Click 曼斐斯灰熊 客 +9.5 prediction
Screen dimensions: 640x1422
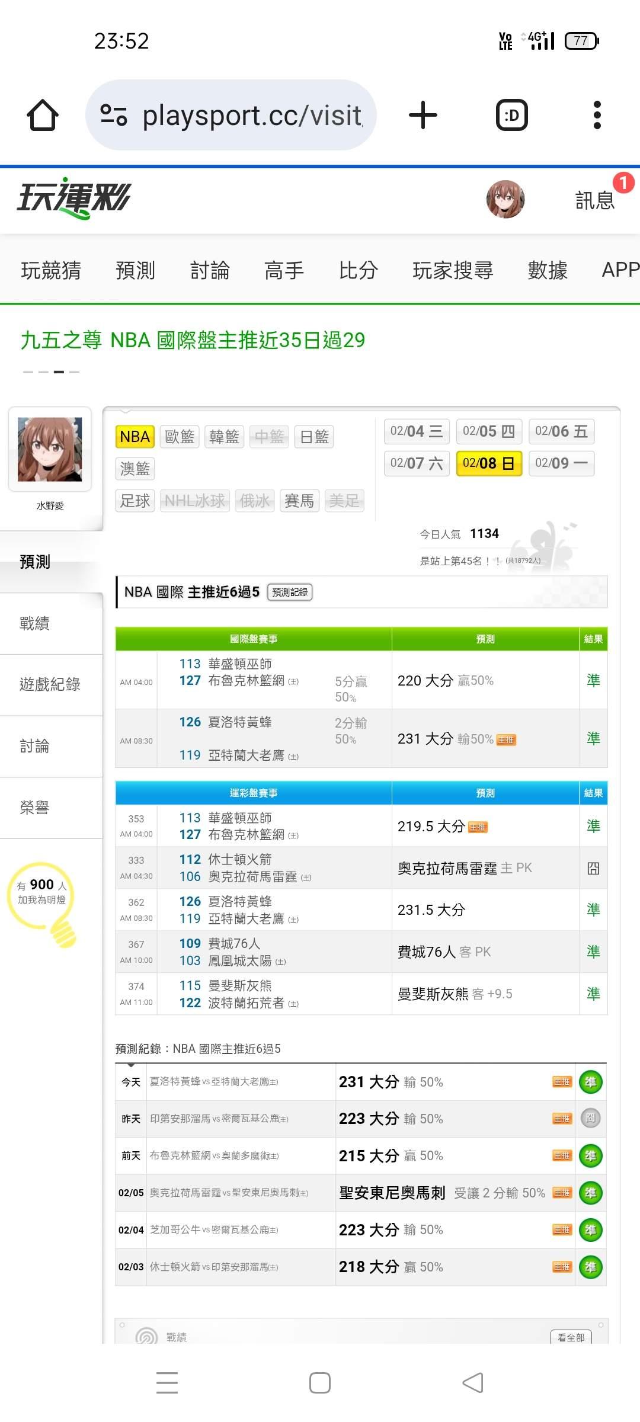coord(455,994)
